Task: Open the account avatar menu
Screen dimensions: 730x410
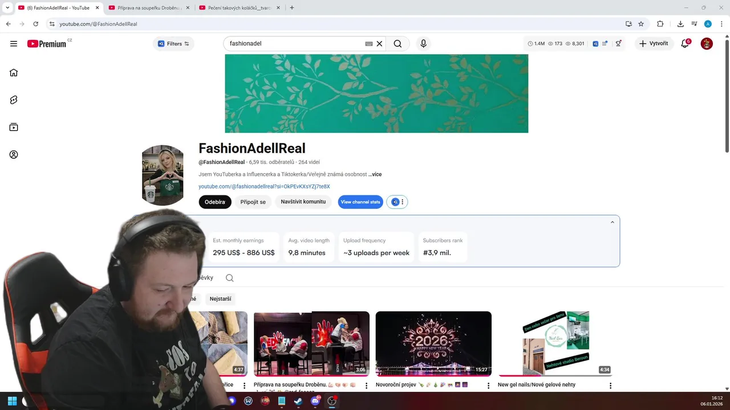Action: [707, 44]
